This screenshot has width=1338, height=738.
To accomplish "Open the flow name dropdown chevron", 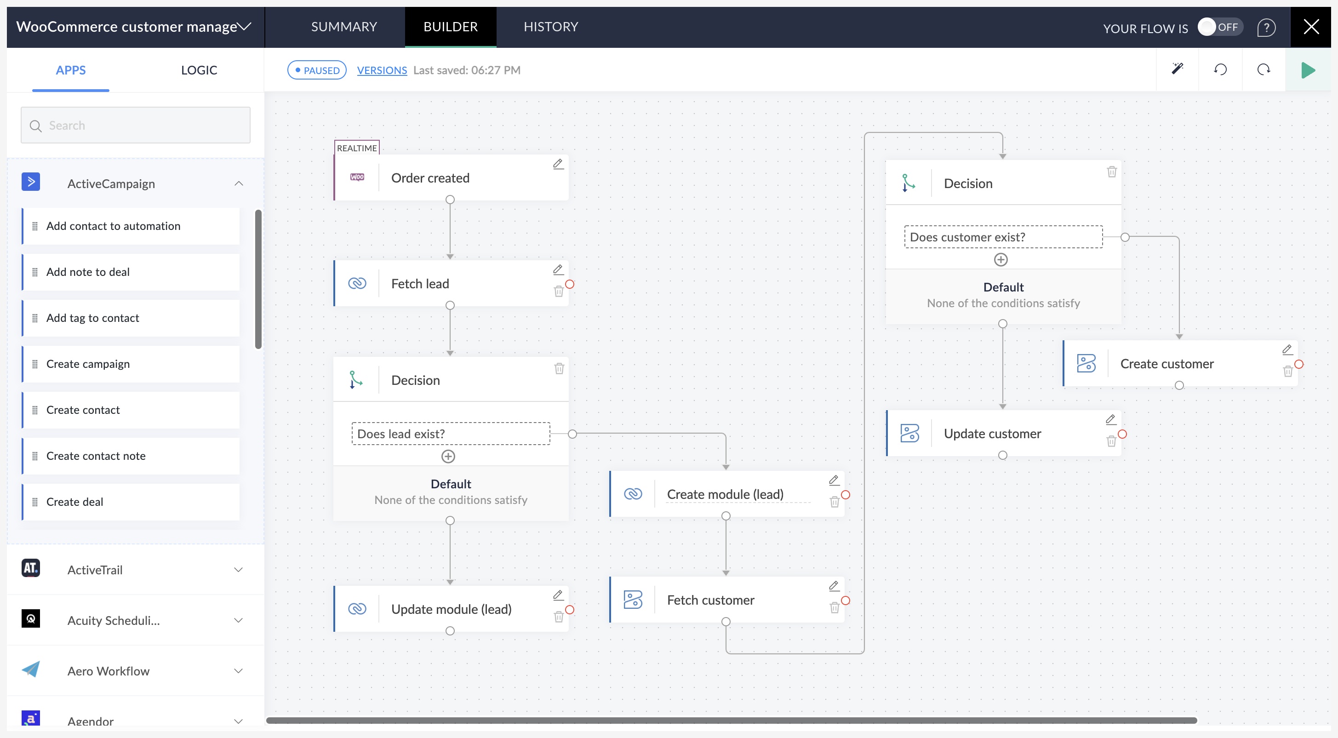I will click(245, 27).
